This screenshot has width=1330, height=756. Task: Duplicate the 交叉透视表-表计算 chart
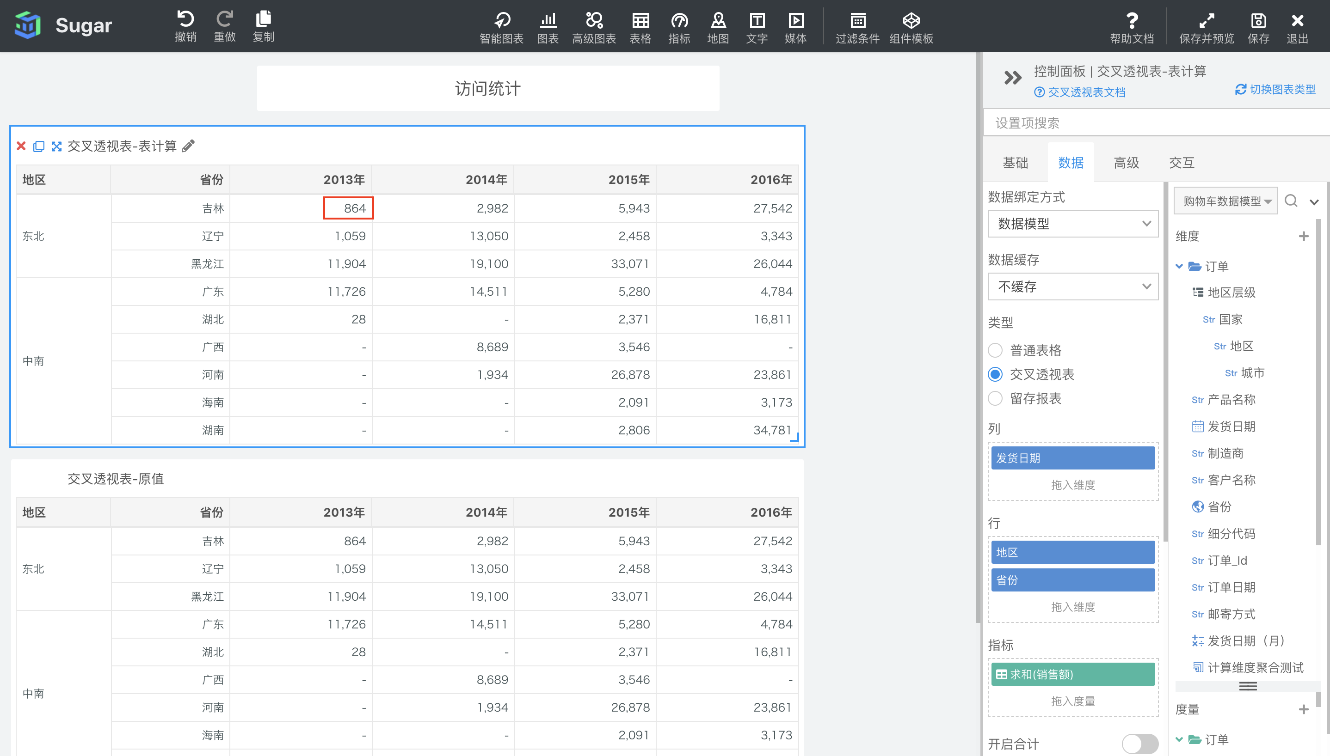coord(38,146)
